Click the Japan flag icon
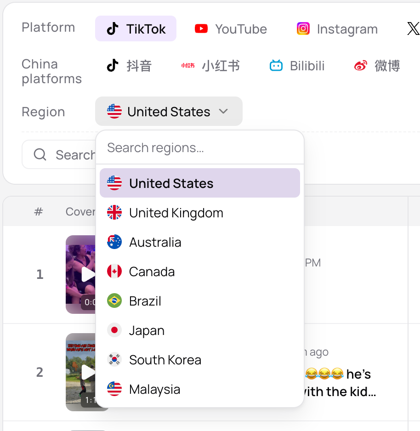This screenshot has height=431, width=420. [x=114, y=330]
